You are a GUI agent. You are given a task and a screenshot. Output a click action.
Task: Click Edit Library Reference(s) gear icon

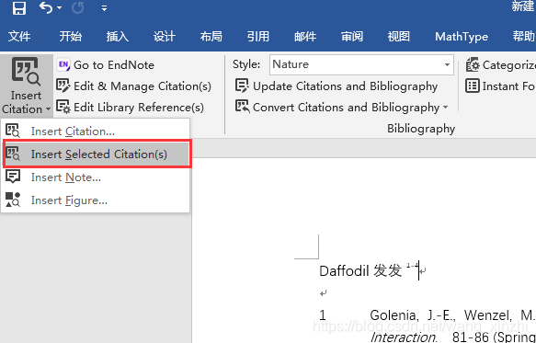click(x=63, y=107)
